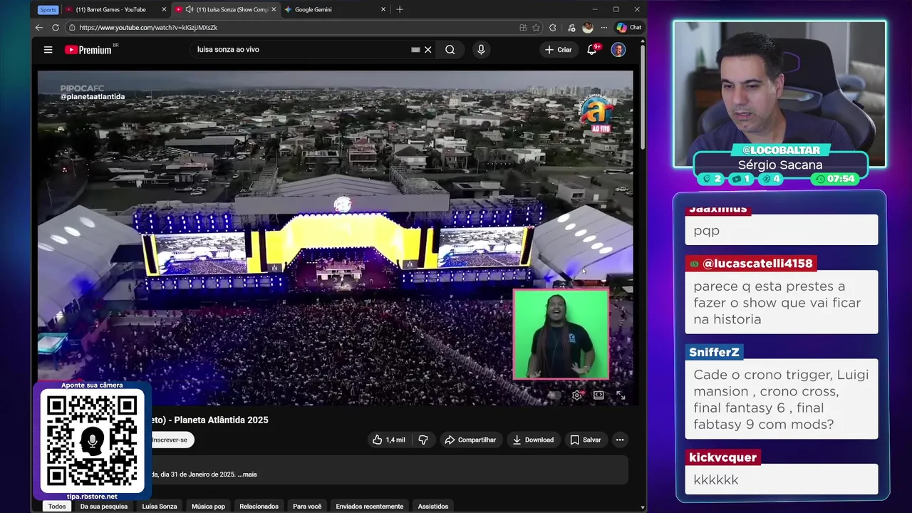The image size is (912, 513).
Task: Open media control icon in toolbar
Action: tap(571, 28)
